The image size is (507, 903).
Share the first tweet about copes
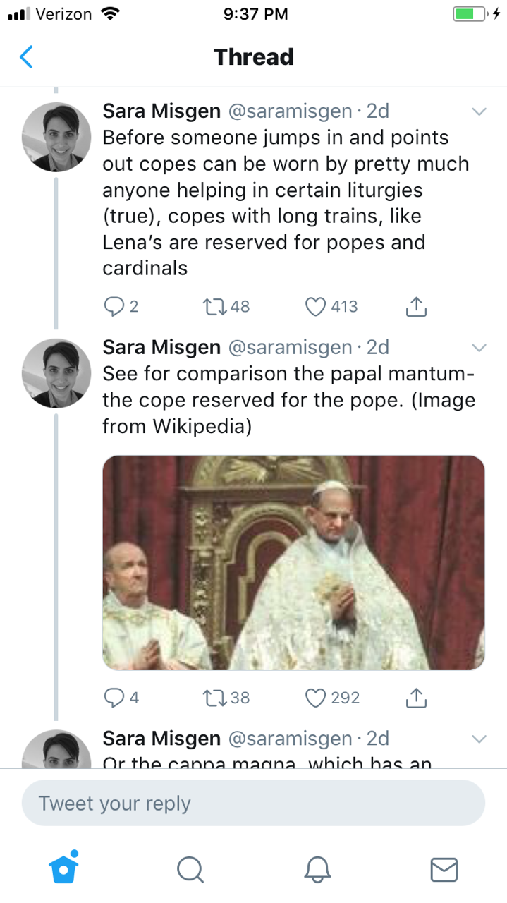pyautogui.click(x=416, y=306)
